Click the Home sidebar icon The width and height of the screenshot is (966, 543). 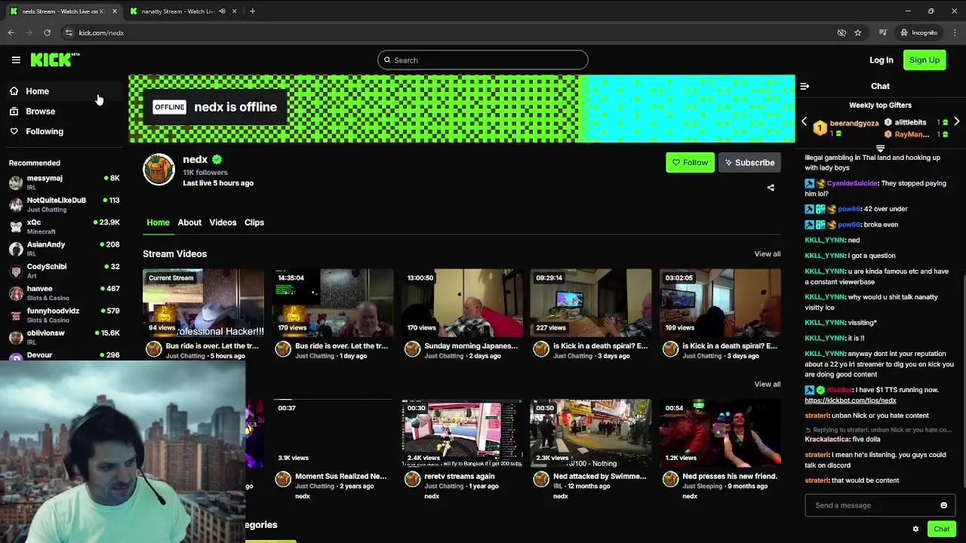[14, 91]
